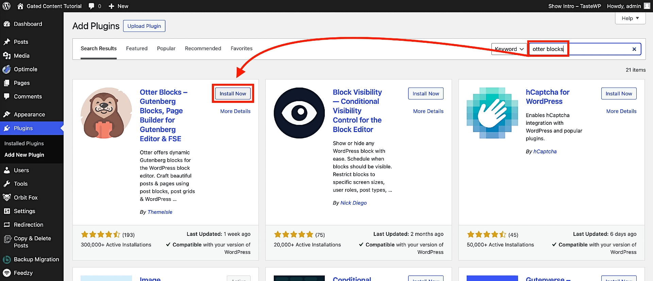Click the home icon beside Gated Content Tutorial
The height and width of the screenshot is (281, 653).
coord(20,6)
